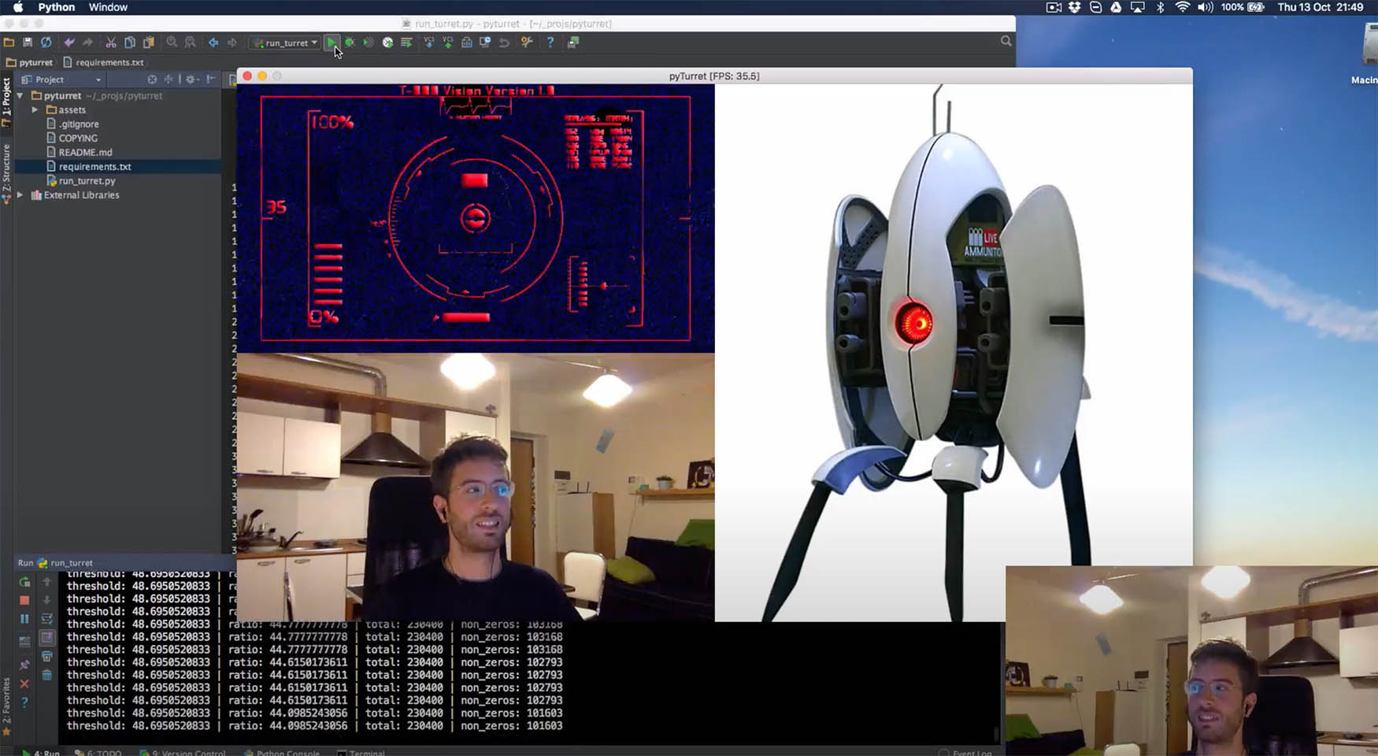Click the Settings wrench toolbar icon
The height and width of the screenshot is (756, 1378).
pos(527,43)
